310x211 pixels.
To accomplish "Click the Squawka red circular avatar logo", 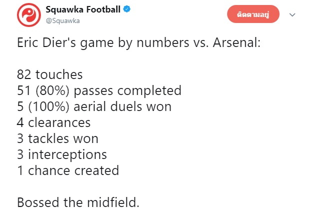I will point(29,15).
